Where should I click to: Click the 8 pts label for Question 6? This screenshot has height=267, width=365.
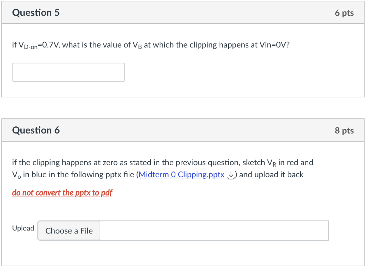(x=344, y=130)
